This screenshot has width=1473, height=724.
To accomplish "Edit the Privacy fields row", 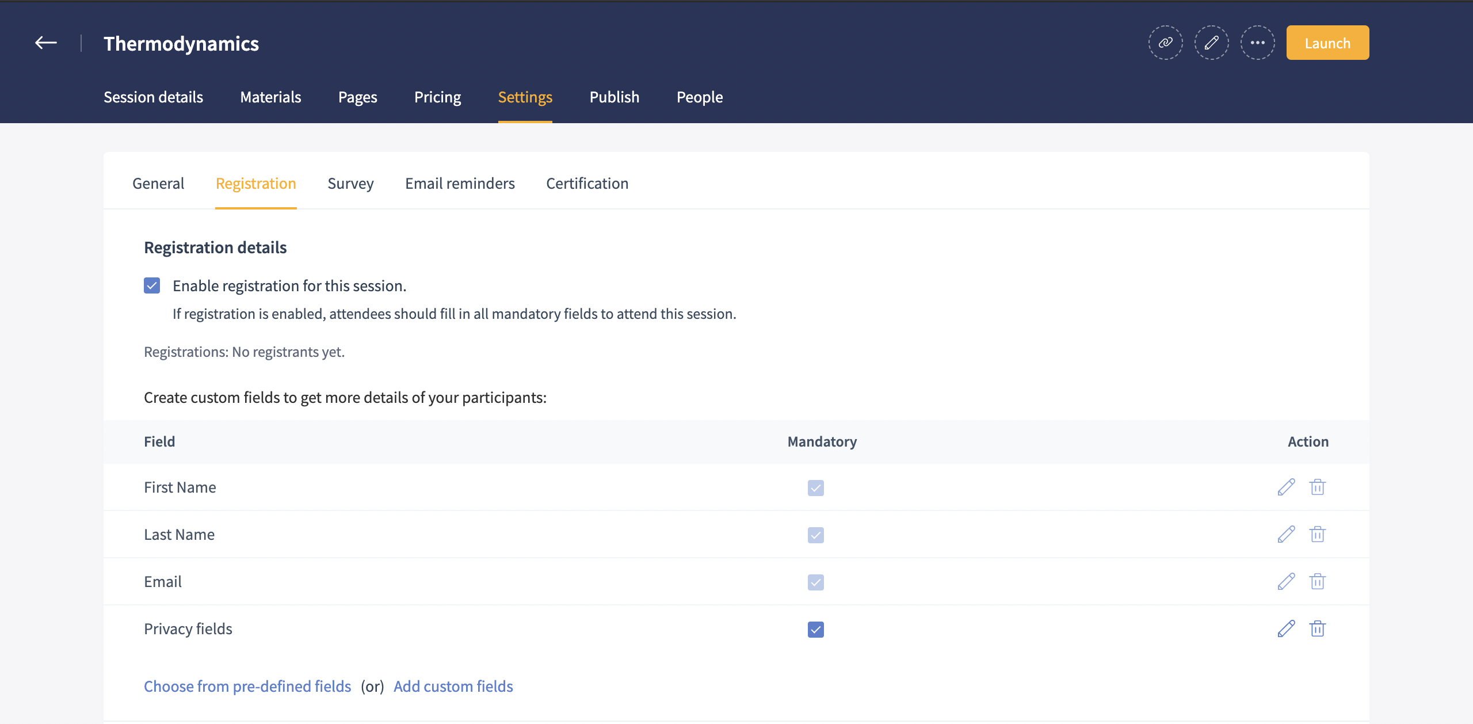I will (x=1286, y=629).
